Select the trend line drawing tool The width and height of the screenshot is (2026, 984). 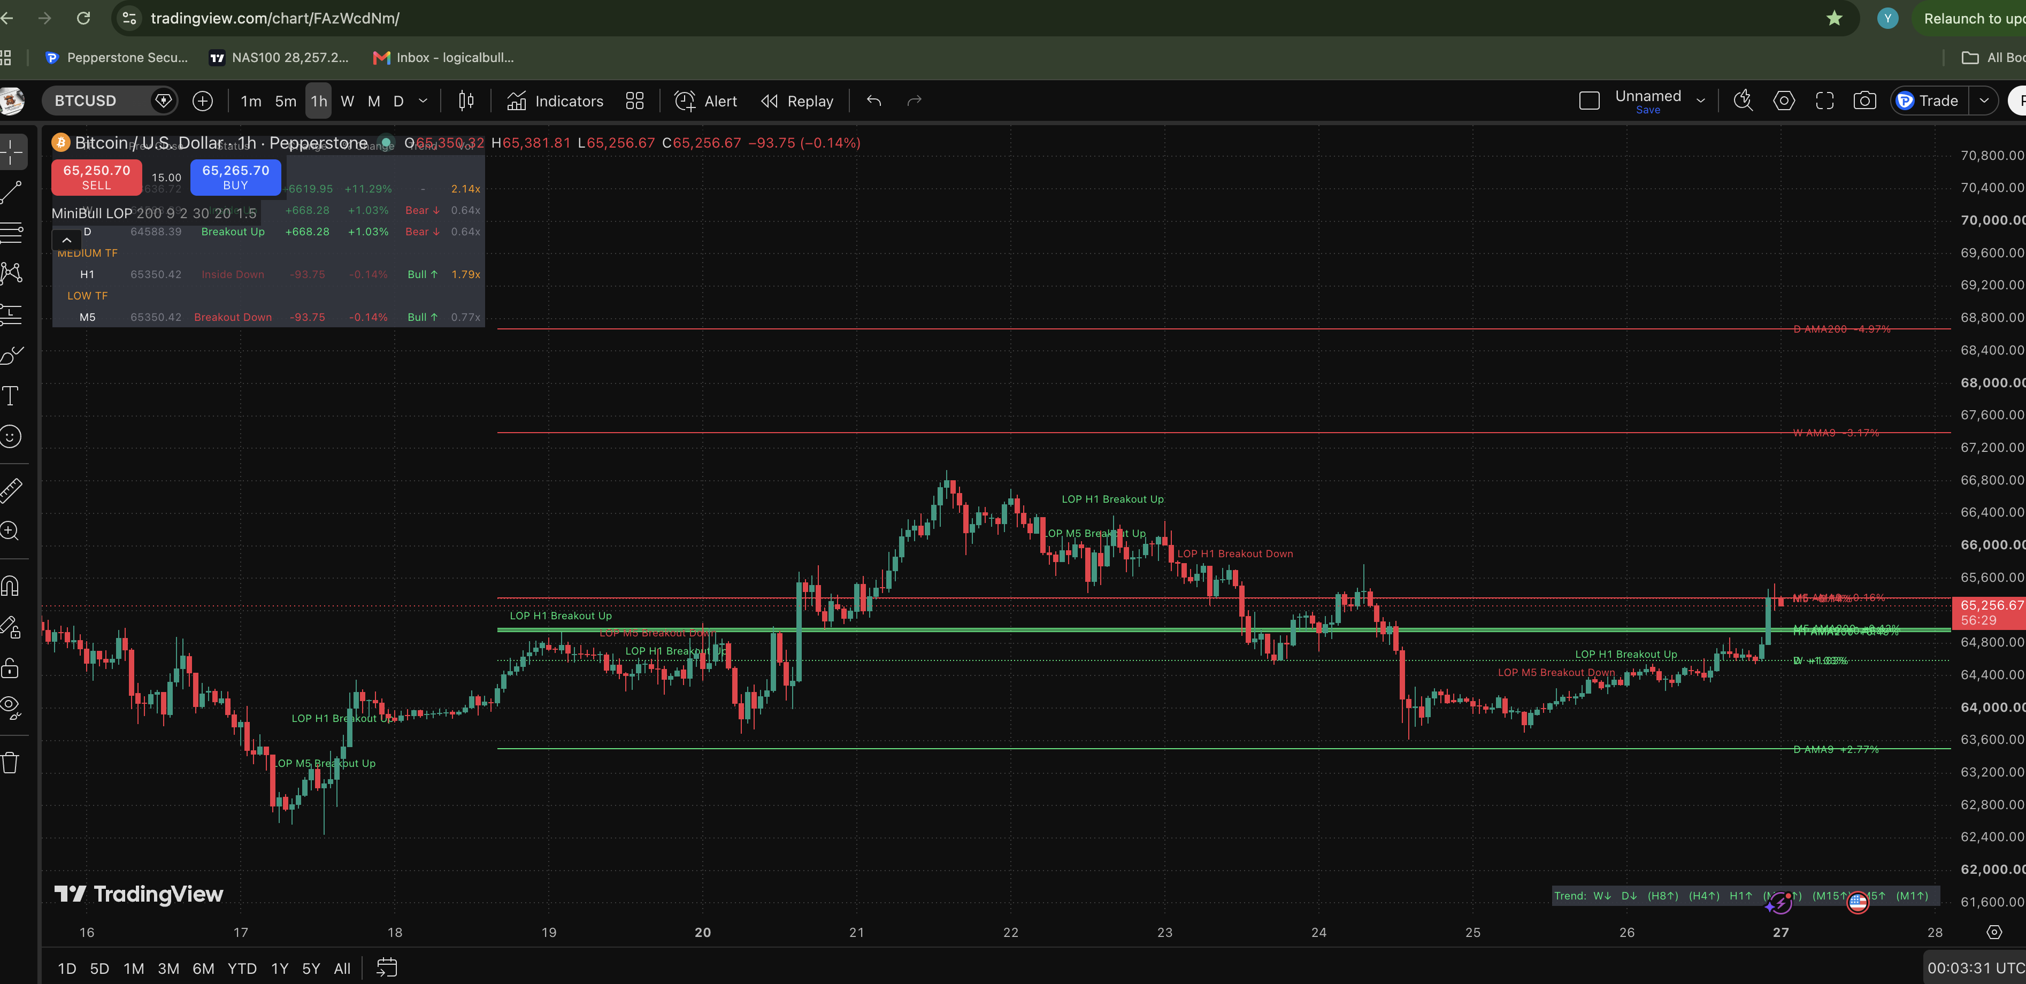[11, 192]
